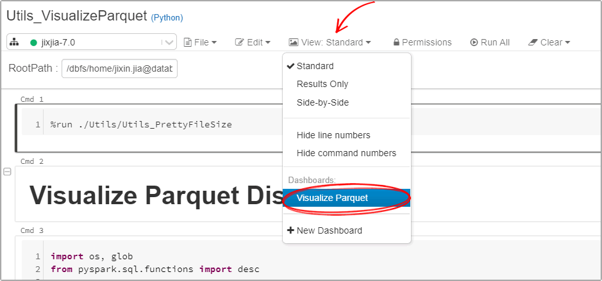The image size is (602, 281).
Task: Click the pyspark.sql.functions import line
Action: pyautogui.click(x=155, y=269)
